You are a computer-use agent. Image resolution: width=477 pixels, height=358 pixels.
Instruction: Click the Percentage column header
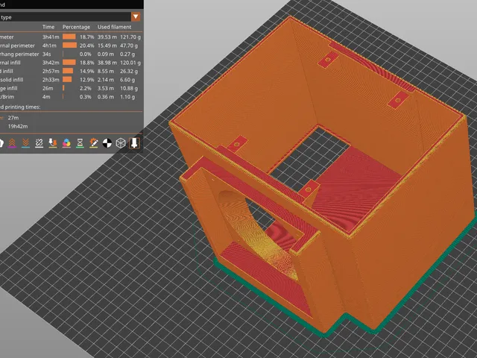point(76,27)
